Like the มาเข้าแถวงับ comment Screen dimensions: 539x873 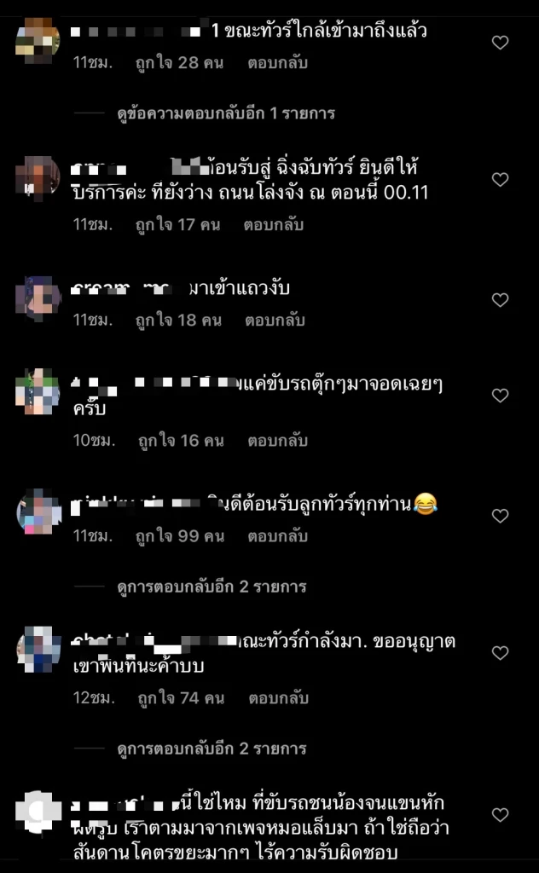tap(500, 300)
